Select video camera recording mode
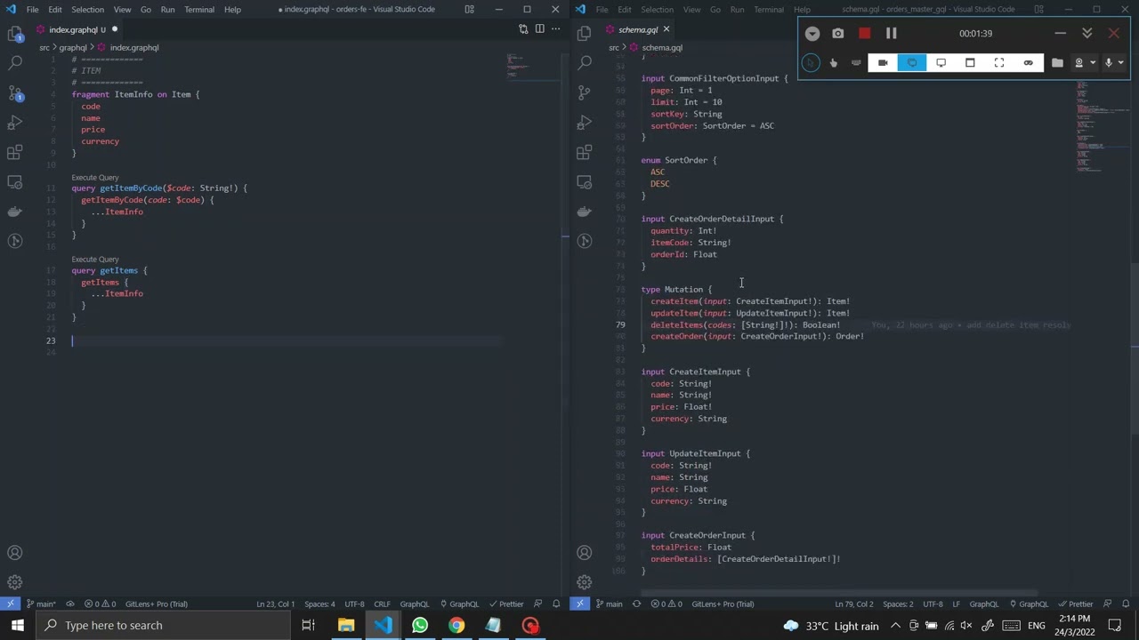This screenshot has height=640, width=1139. tap(883, 62)
